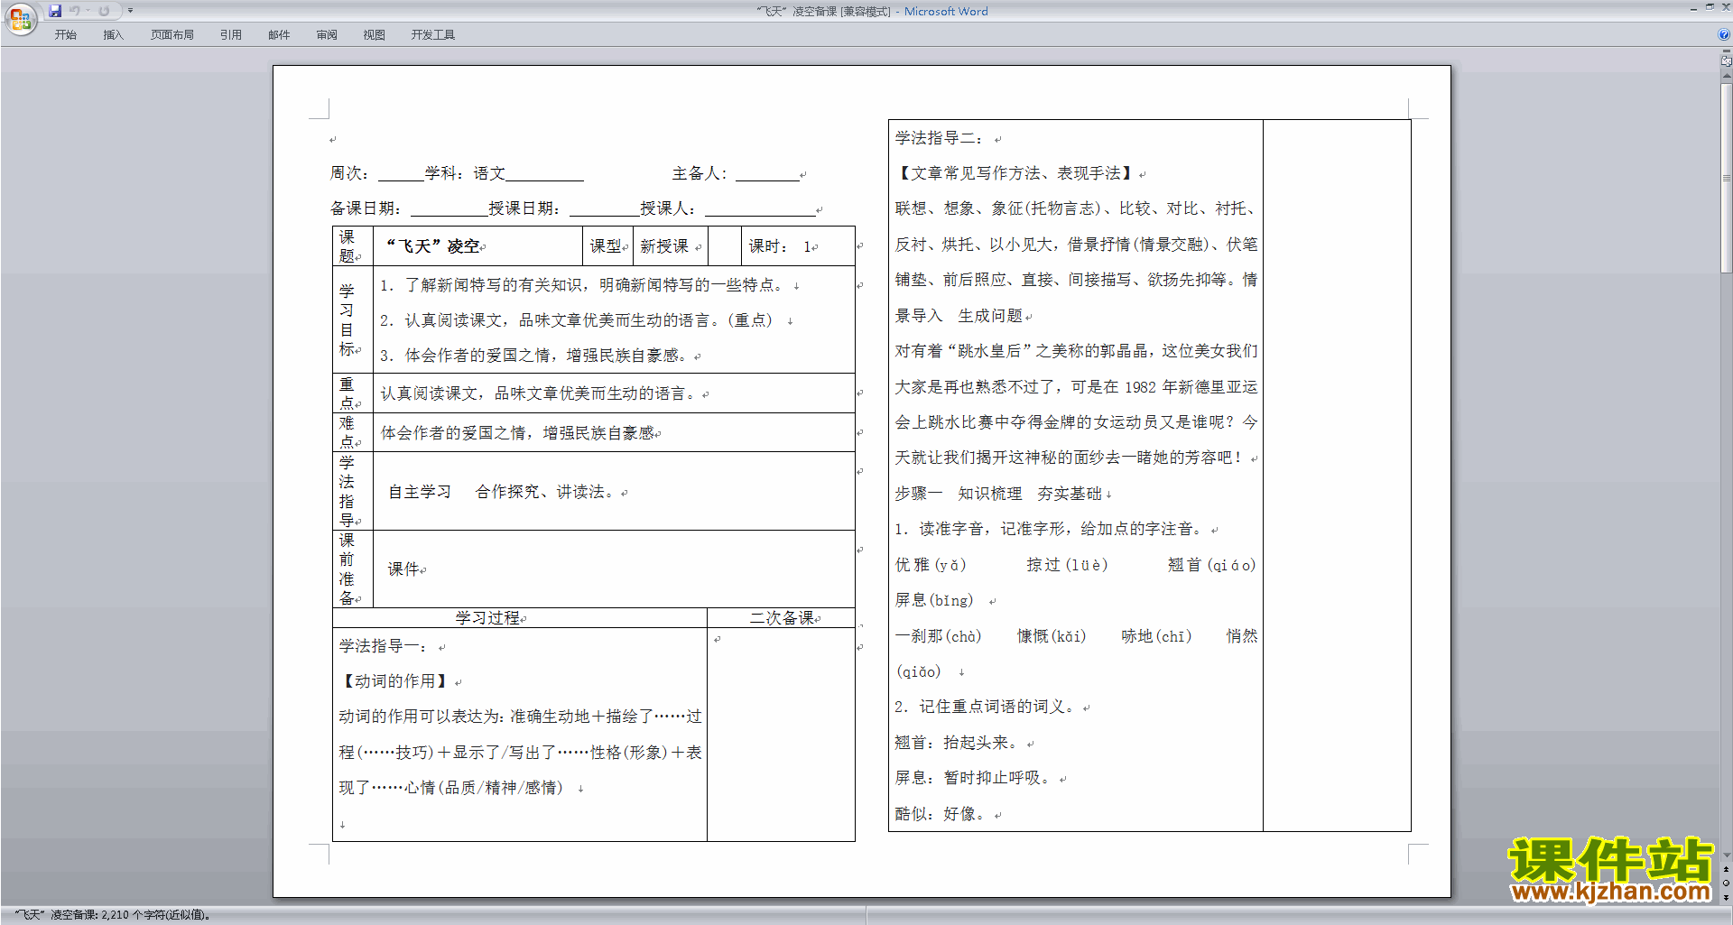Open the undo history dropdown arrow

point(88,11)
